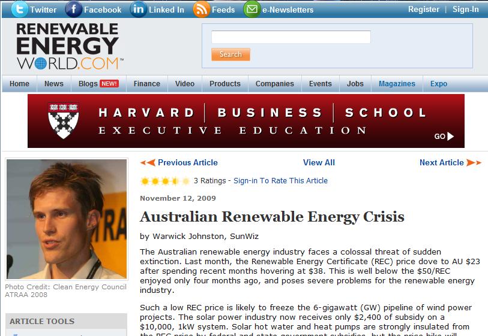Click the orange Search button
The image size is (488, 336).
(230, 55)
